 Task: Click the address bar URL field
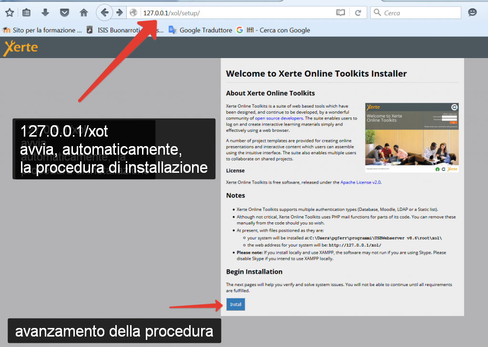(238, 13)
